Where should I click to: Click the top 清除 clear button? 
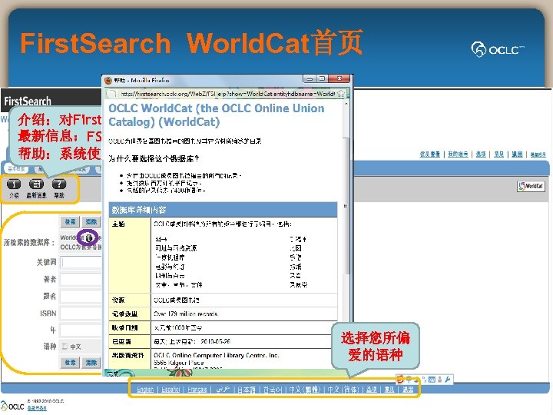point(91,221)
